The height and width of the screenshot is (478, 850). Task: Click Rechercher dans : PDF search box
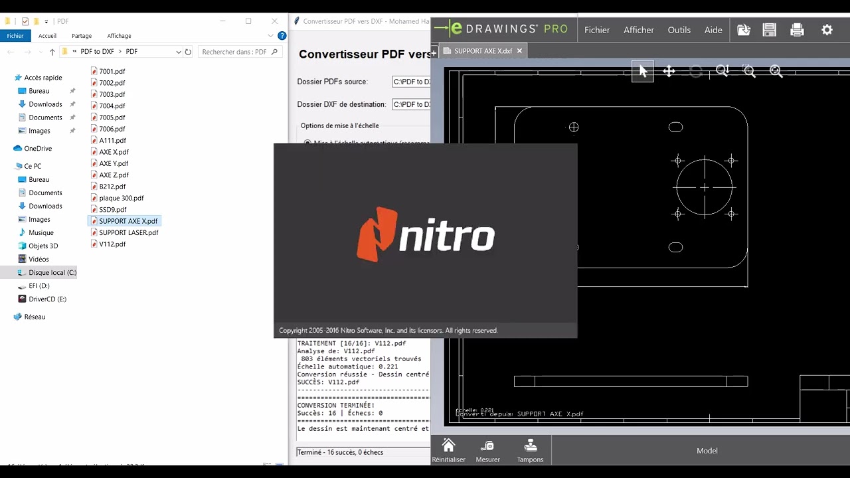(240, 52)
